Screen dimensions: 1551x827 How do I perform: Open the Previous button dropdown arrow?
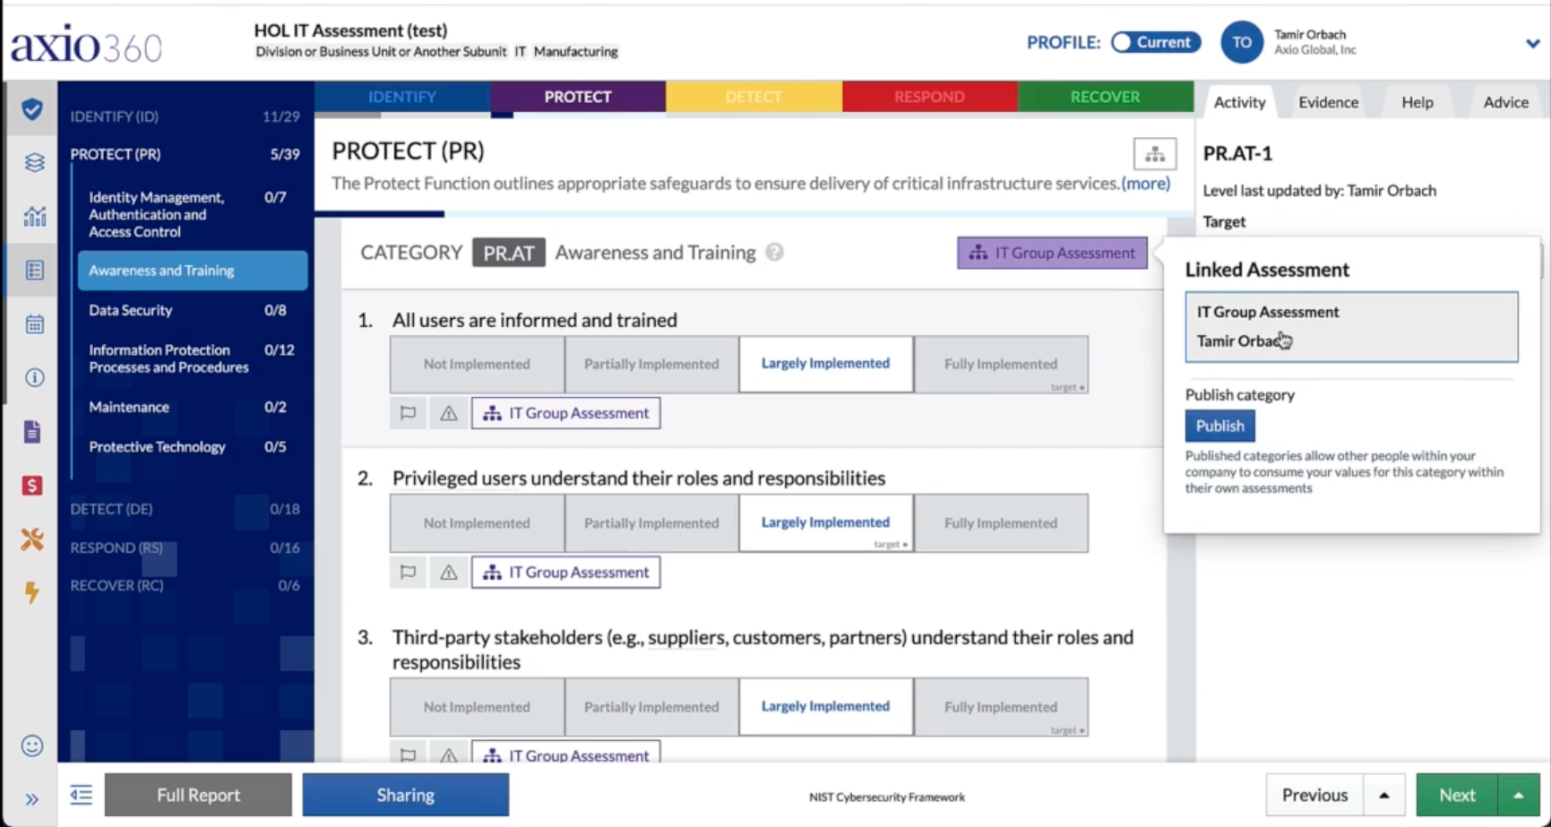pos(1383,795)
